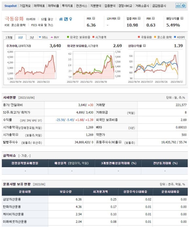Screen dimensions: 190x227
Task: Open the 재무제표 tab
Action: [x=39, y=6]
